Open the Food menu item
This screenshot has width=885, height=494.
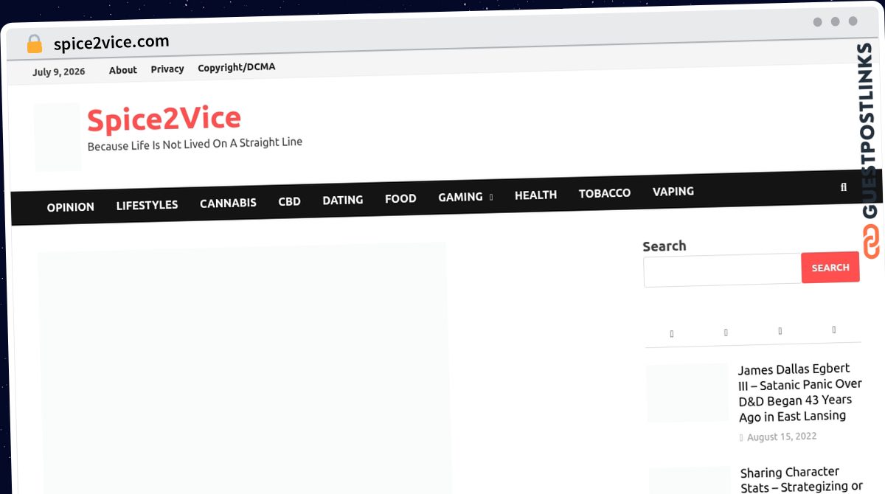[400, 198]
